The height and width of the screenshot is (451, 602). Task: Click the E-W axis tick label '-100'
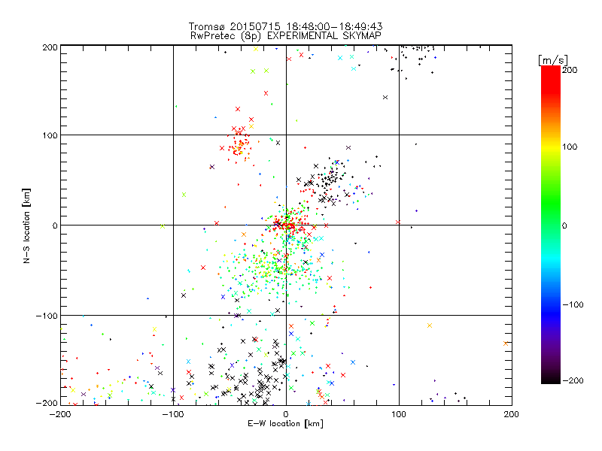point(173,414)
